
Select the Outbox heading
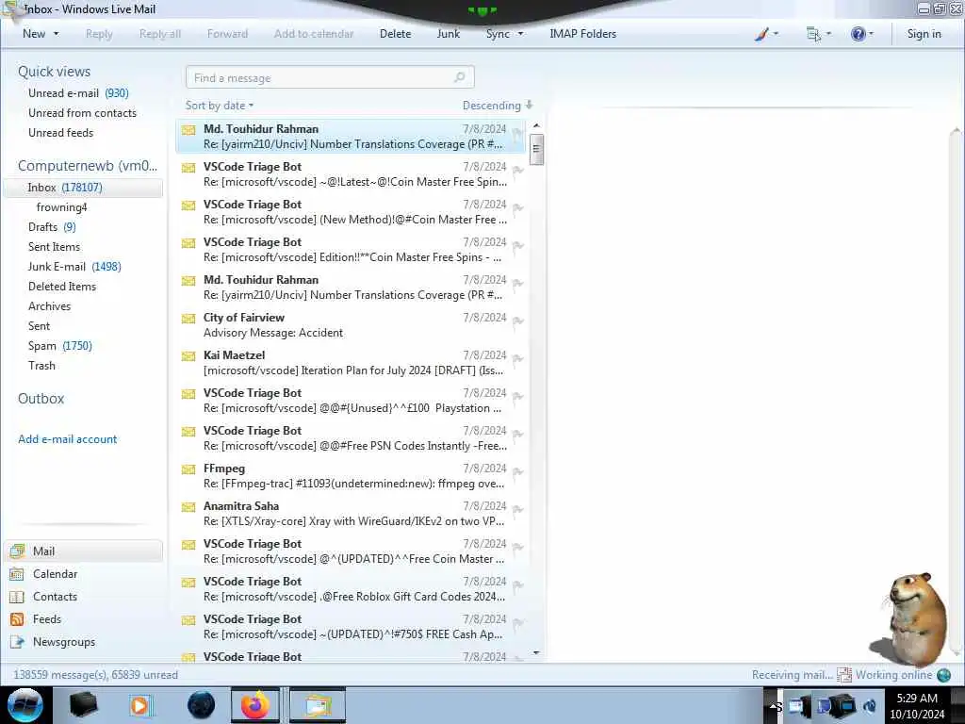(x=41, y=399)
